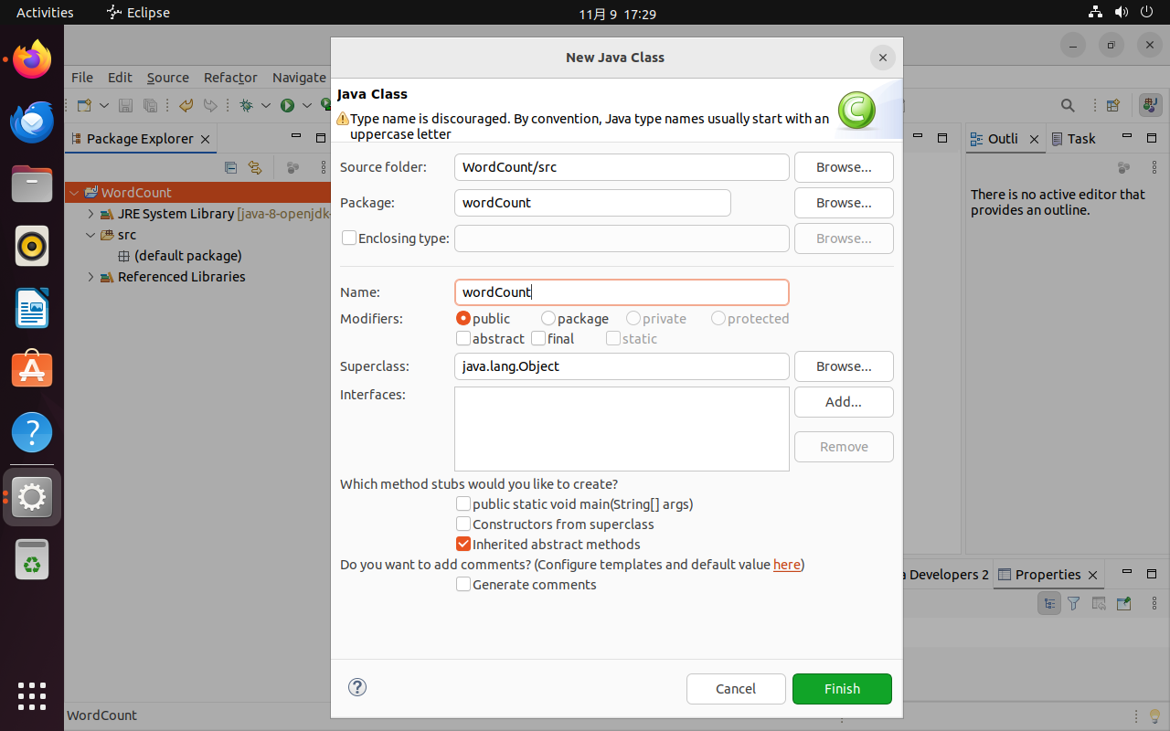This screenshot has width=1170, height=731.
Task: Open the Source menu
Action: (x=168, y=78)
